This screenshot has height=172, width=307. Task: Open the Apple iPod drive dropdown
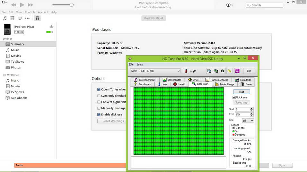tap(155, 71)
